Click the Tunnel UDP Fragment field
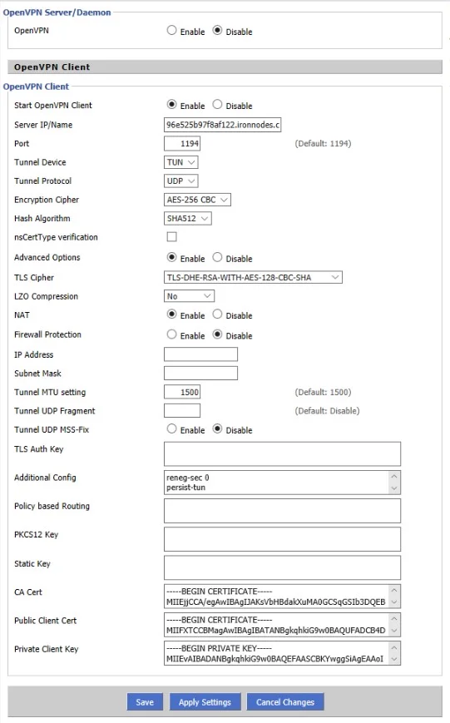This screenshot has width=450, height=723. point(182,410)
